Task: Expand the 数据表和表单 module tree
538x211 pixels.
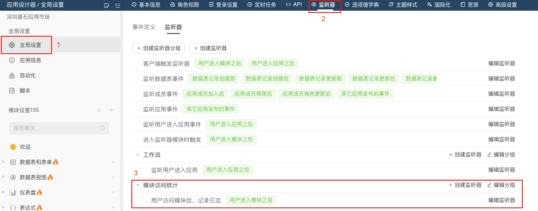Action: tap(4, 162)
